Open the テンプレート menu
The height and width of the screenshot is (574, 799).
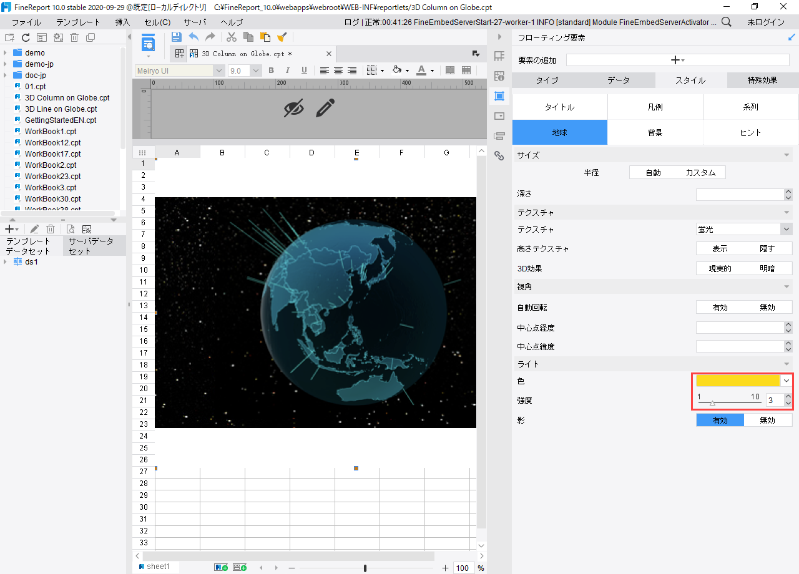78,22
